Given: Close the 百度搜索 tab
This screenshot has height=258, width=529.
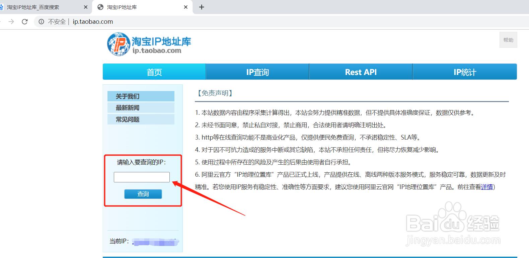Looking at the screenshot, I should click(x=86, y=7).
